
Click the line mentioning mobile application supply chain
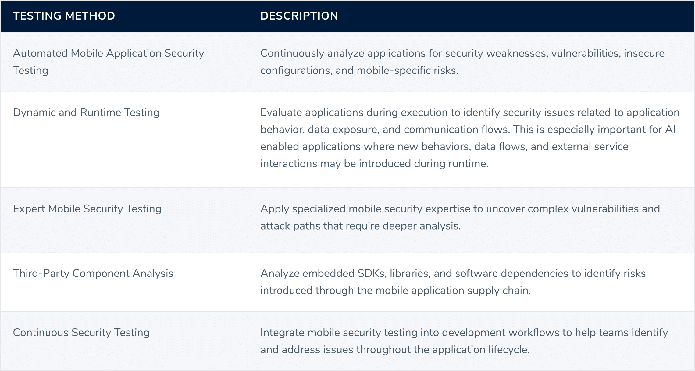point(396,291)
